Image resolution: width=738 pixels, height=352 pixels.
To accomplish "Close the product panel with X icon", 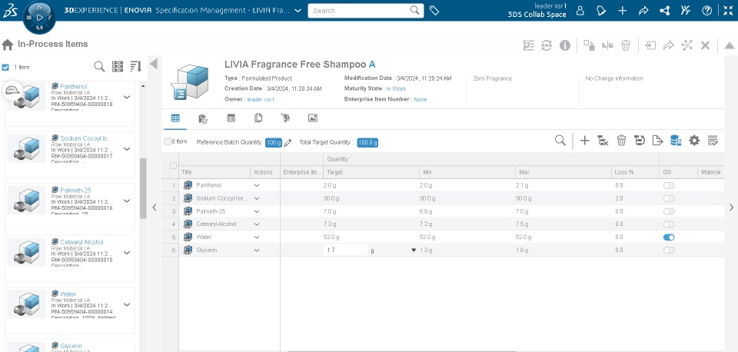I will point(705,45).
